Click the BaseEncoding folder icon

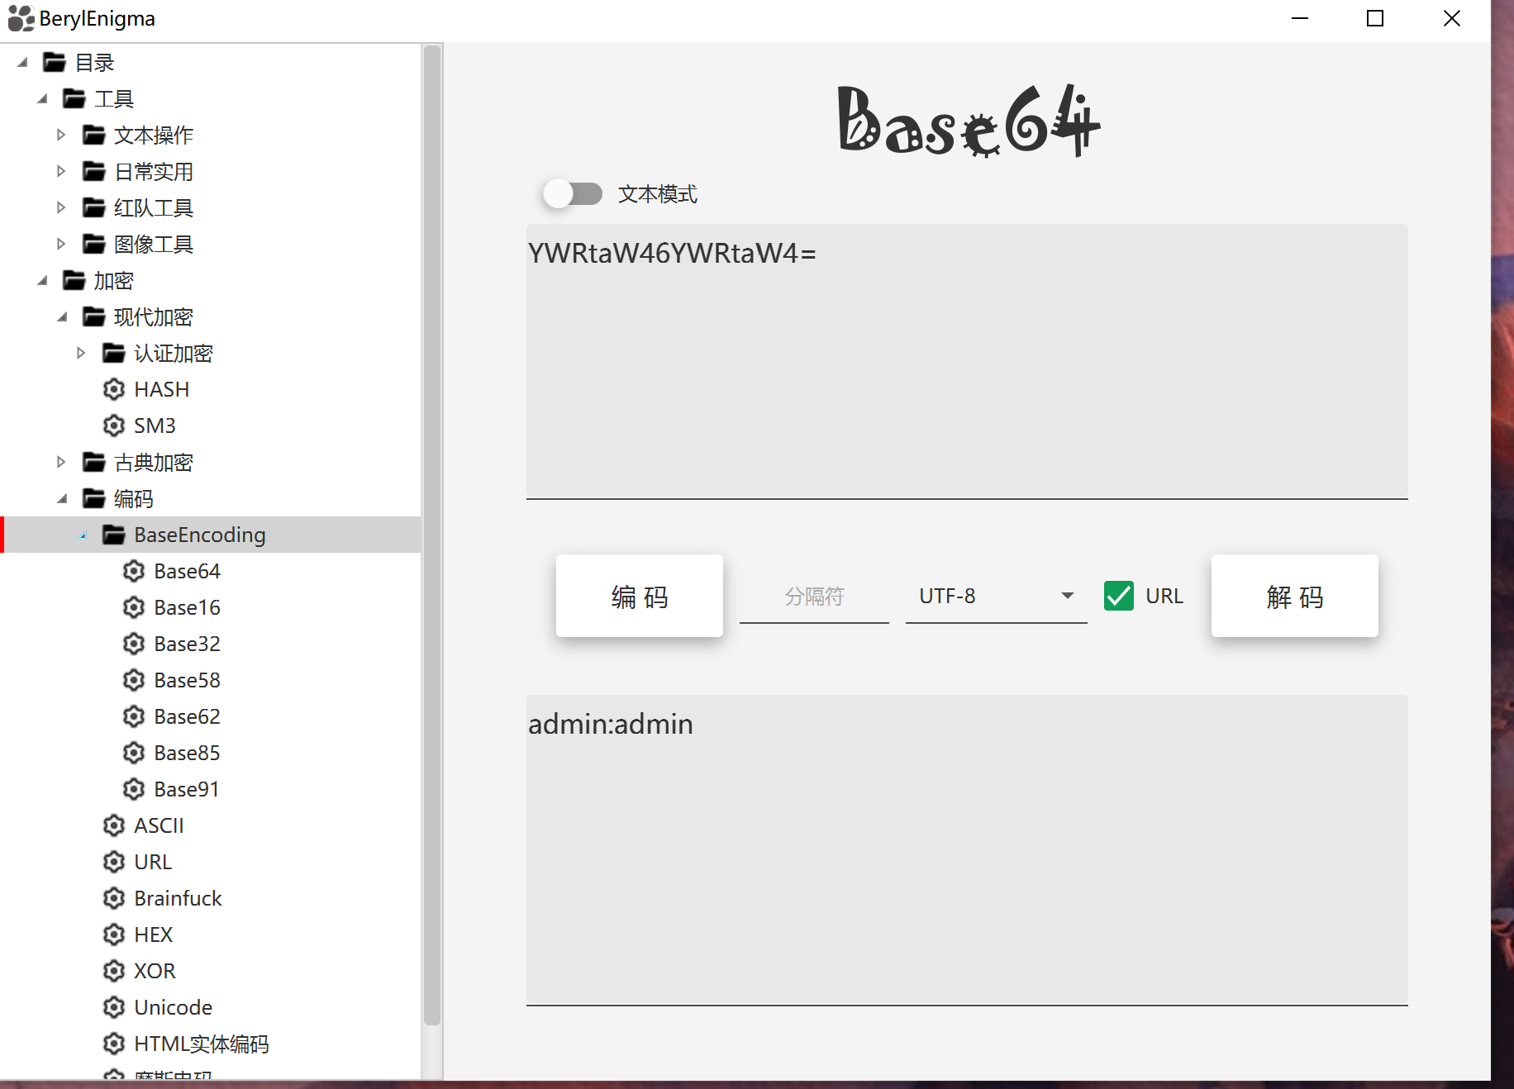point(114,535)
